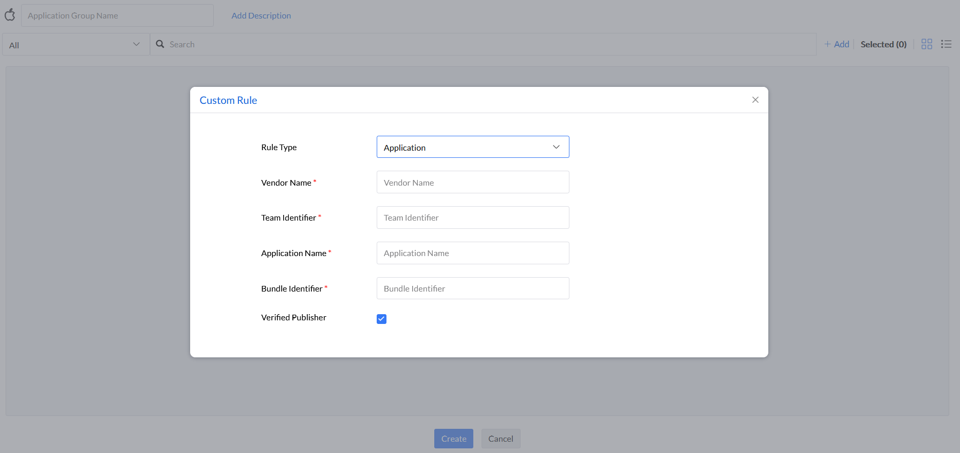Open the Add Description link
The image size is (960, 453).
click(261, 15)
